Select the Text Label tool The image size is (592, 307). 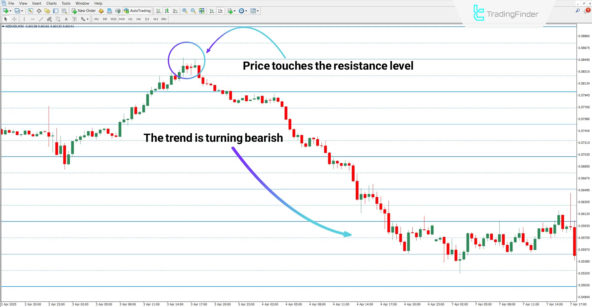(74, 19)
